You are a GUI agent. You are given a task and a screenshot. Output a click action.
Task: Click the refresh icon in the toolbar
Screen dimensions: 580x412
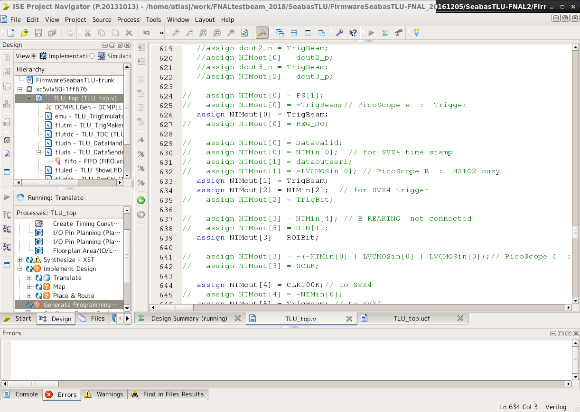[x=244, y=33]
